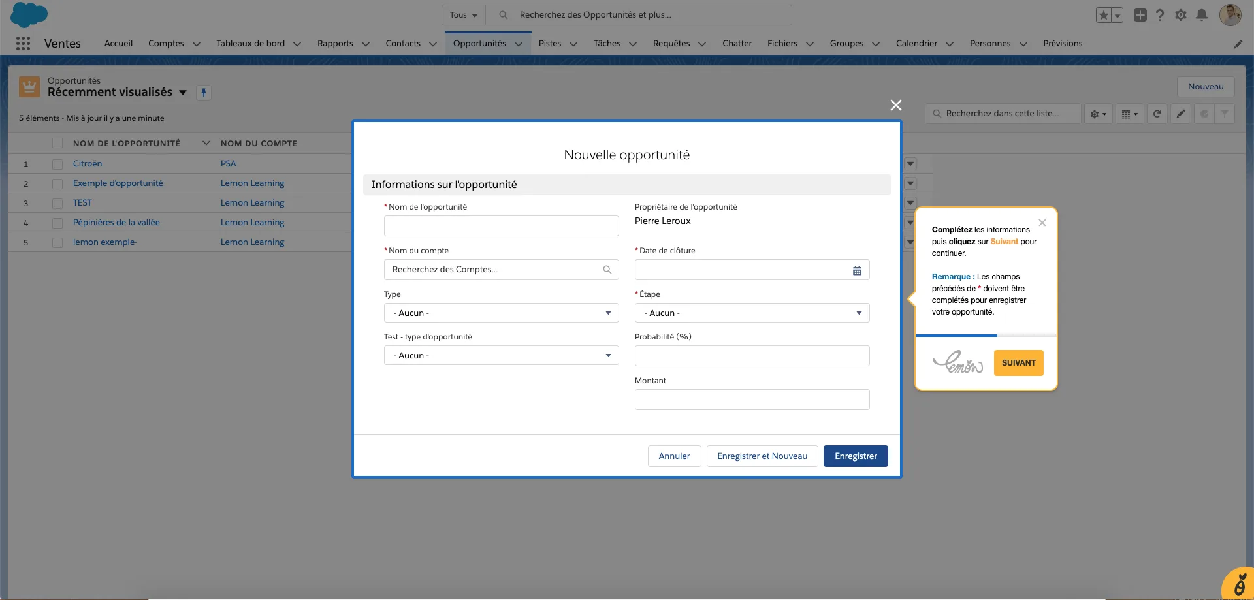Open the App Launcher grid icon

click(24, 43)
